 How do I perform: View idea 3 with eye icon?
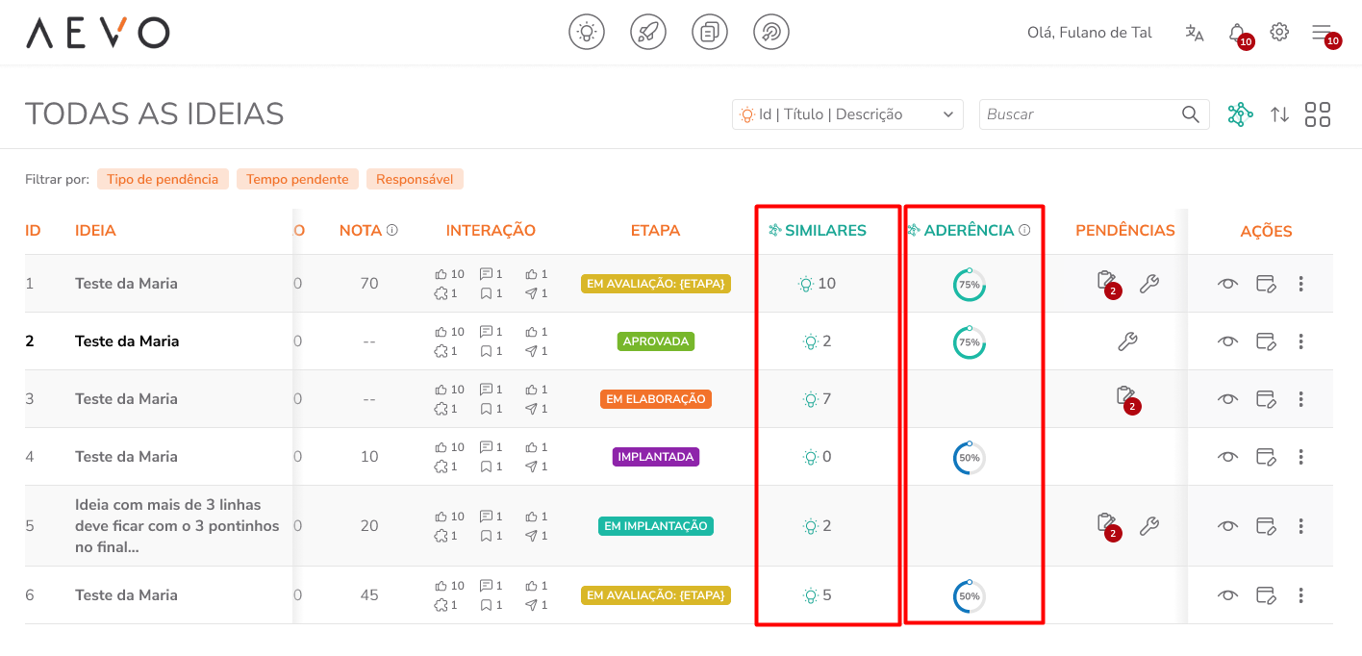(x=1227, y=399)
